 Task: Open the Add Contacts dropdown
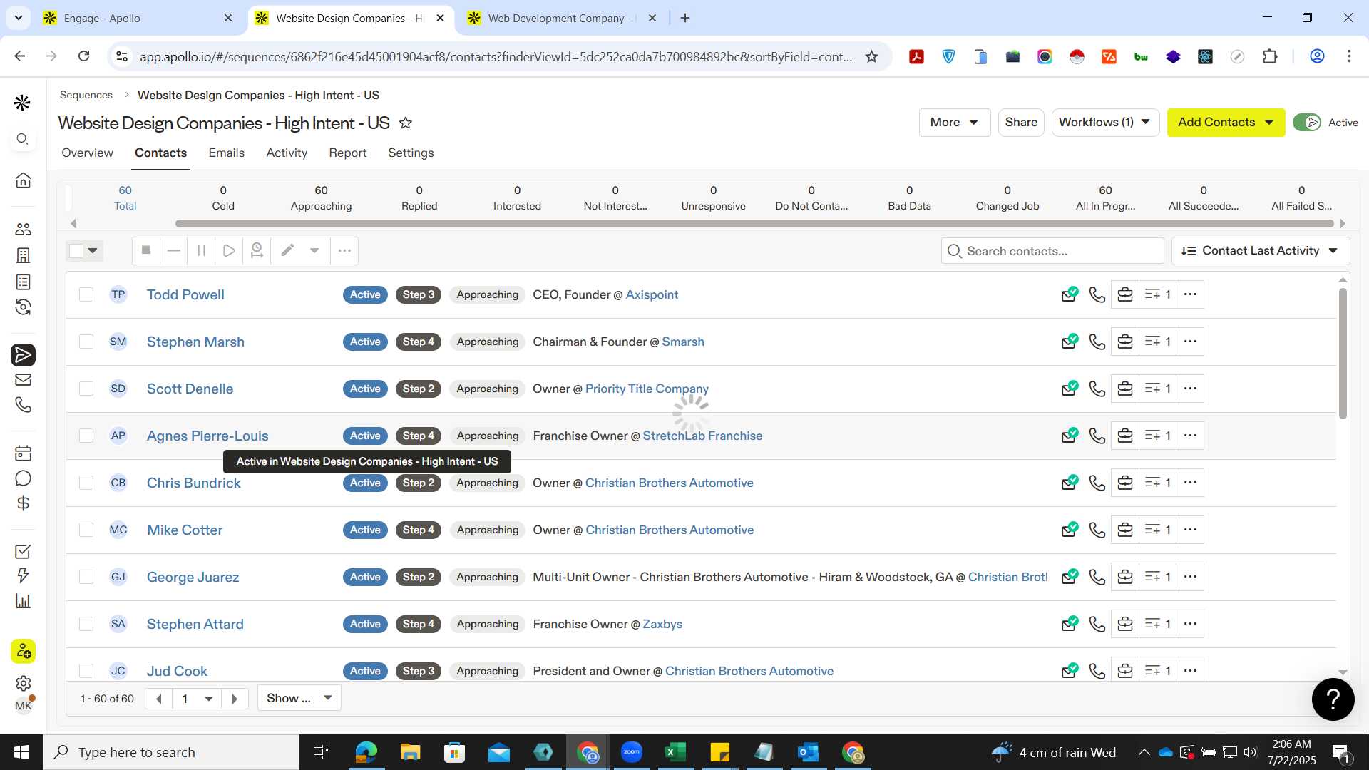pyautogui.click(x=1226, y=123)
